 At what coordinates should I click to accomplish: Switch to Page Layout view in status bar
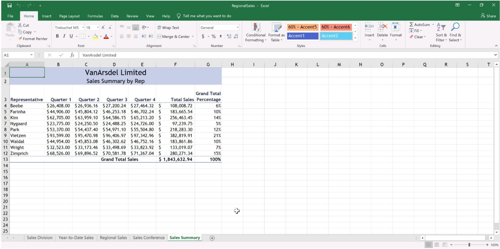(x=437, y=245)
